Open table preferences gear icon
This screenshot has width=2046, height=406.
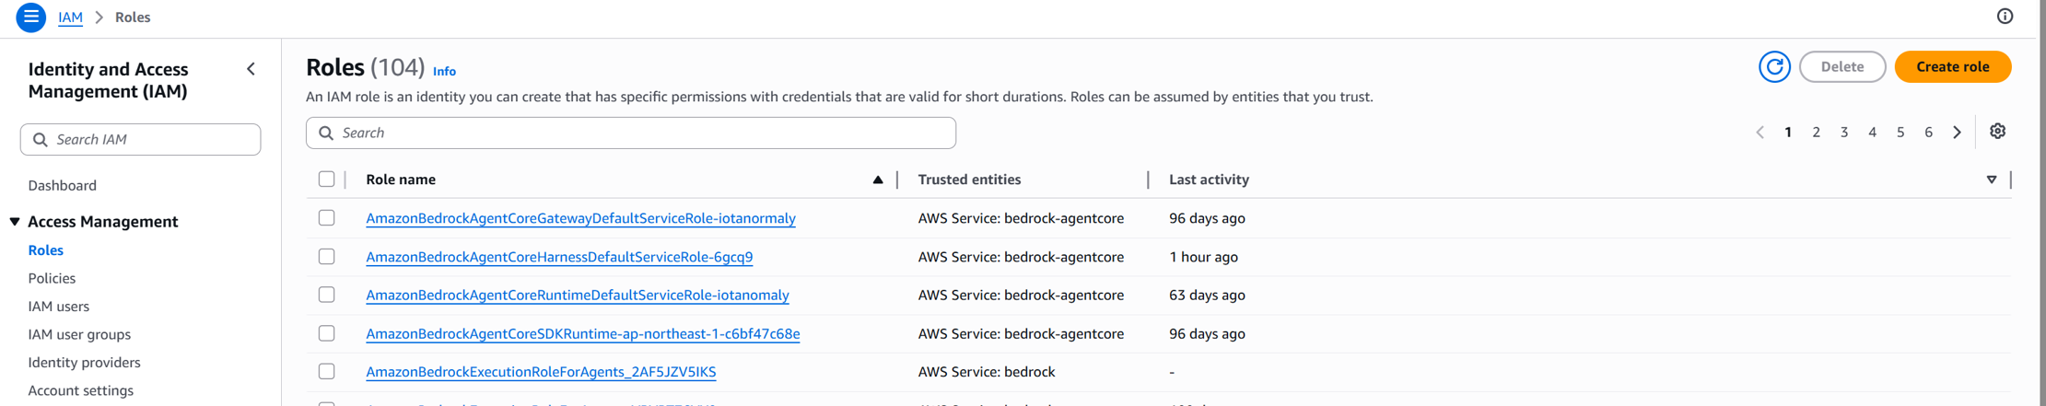(1997, 132)
